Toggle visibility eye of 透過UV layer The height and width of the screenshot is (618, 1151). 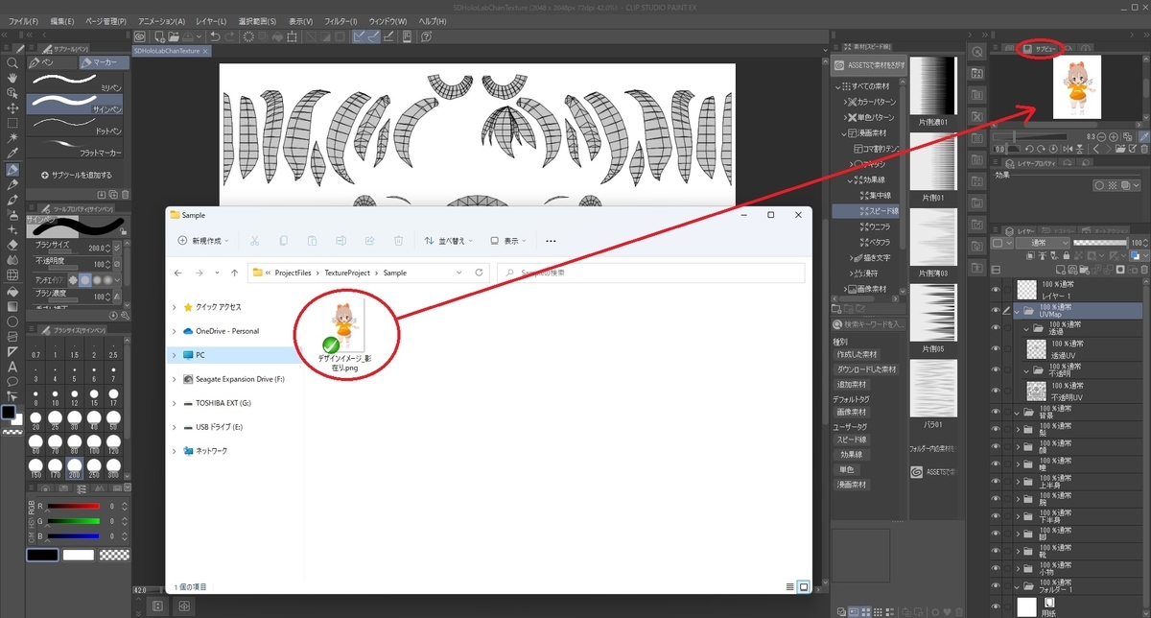tap(995, 350)
